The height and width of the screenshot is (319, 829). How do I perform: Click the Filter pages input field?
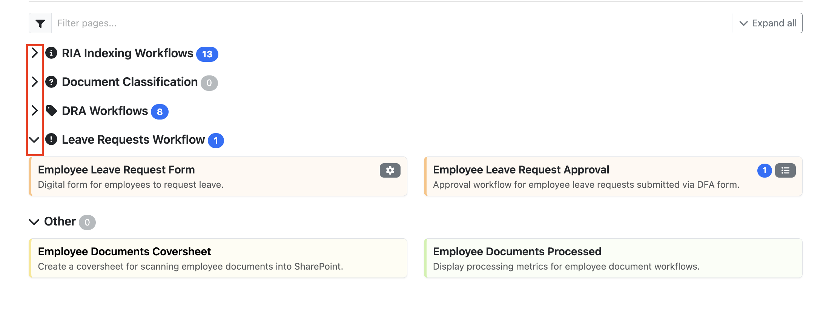(391, 23)
